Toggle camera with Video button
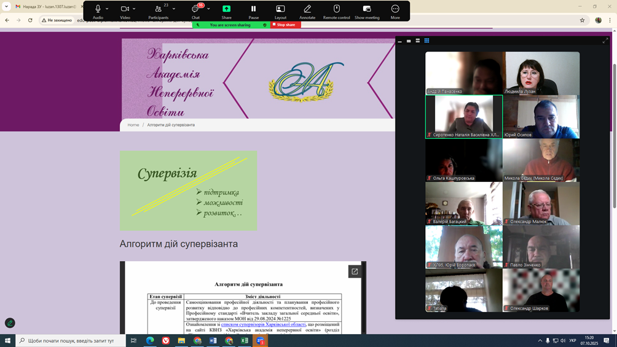 (125, 9)
